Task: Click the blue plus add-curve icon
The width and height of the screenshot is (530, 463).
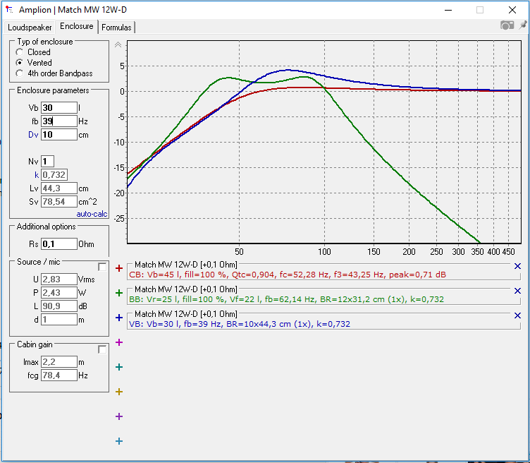Action: pos(119,318)
